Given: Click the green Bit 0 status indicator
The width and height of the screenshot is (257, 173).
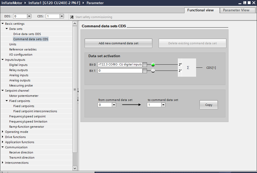Looking at the screenshot, I should (x=153, y=65).
